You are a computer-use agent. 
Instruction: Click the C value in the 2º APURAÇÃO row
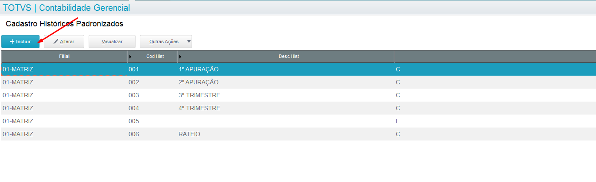pyautogui.click(x=398, y=82)
